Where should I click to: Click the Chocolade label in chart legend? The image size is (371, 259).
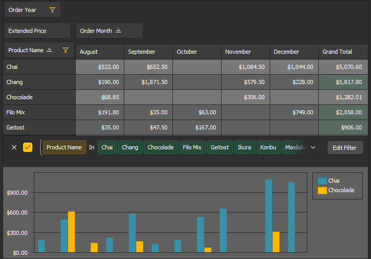(341, 190)
